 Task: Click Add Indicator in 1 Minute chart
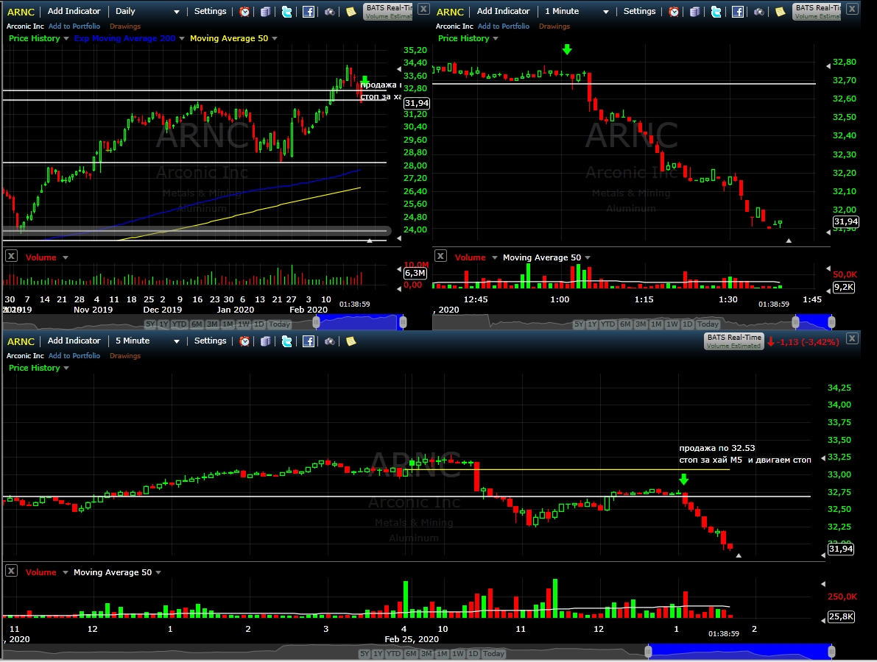click(504, 11)
